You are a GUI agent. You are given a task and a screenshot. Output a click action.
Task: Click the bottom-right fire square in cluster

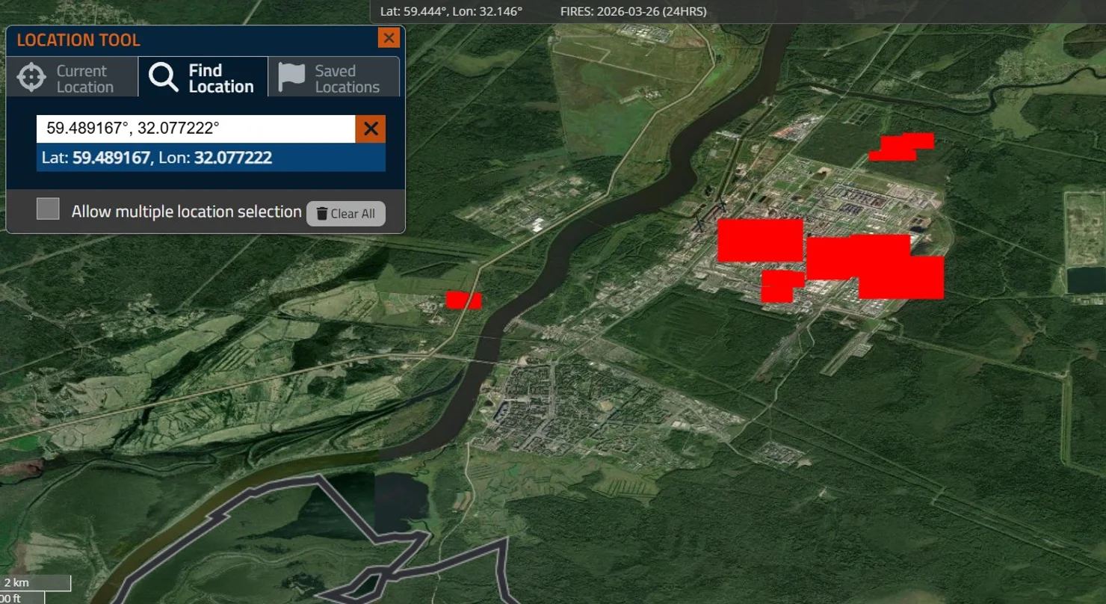pyautogui.click(x=901, y=278)
